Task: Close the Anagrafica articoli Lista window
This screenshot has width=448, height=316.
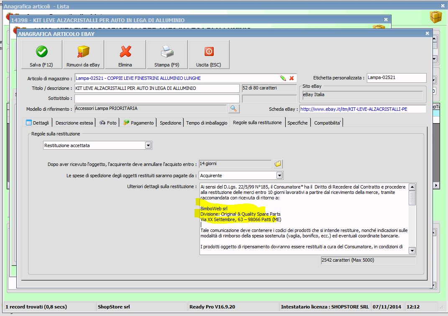Action: (443, 6)
